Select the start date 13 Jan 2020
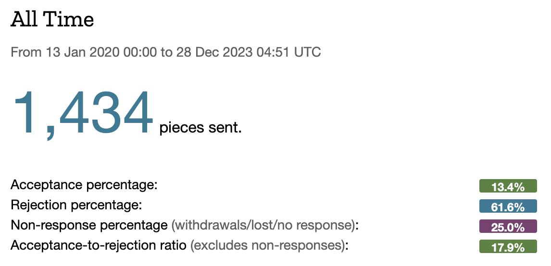This screenshot has height=266, width=551. tap(83, 52)
